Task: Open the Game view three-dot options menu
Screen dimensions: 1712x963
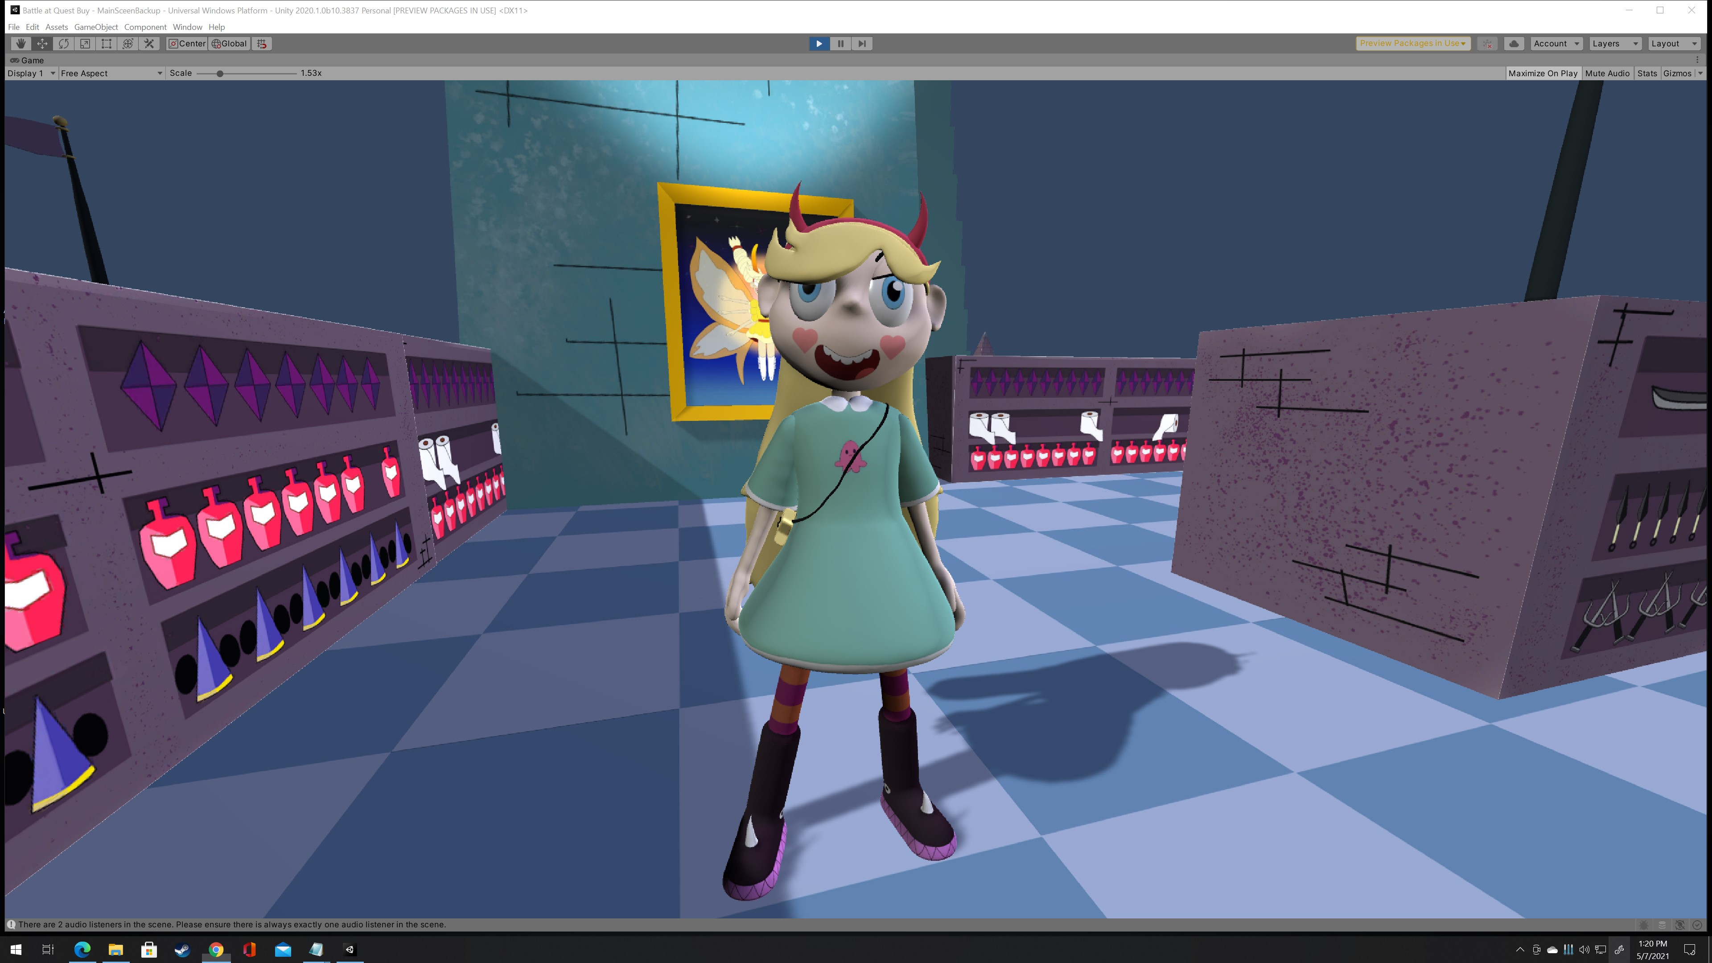Action: click(x=1697, y=60)
